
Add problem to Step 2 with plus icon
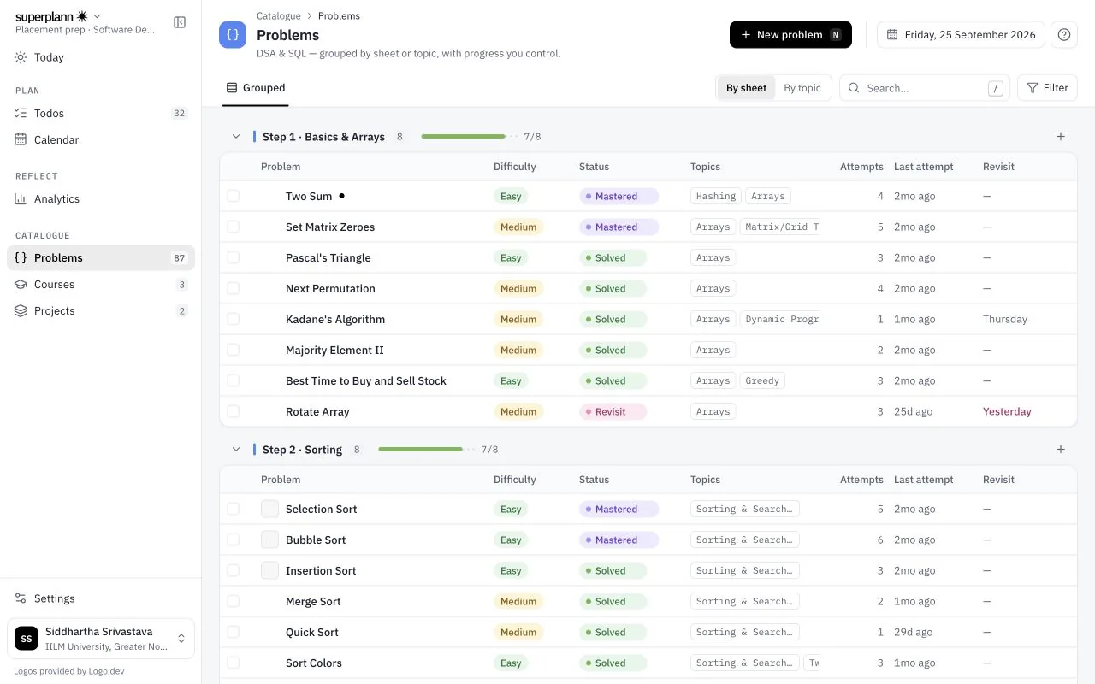tap(1061, 449)
